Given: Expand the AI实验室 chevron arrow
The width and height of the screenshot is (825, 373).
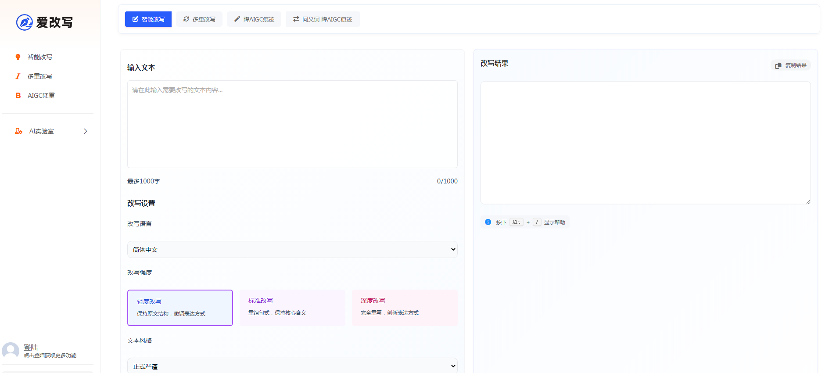Looking at the screenshot, I should tap(86, 131).
